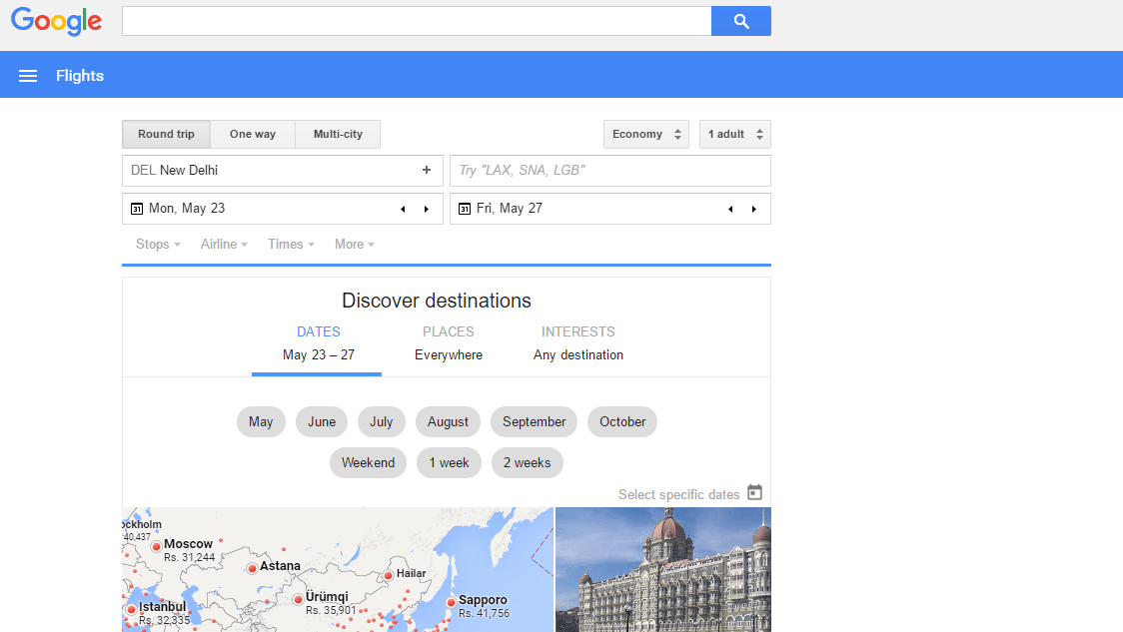Expand the Stops filter dropdown
This screenshot has width=1123, height=632.
coord(158,244)
